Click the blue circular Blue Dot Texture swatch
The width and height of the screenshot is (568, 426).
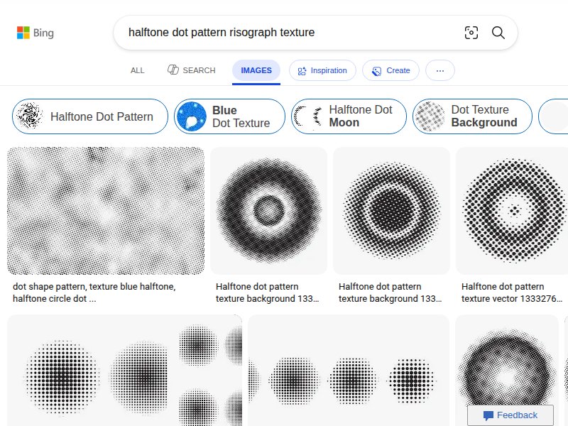pyautogui.click(x=192, y=116)
